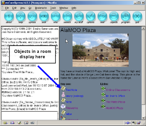Open the mail button
The height and width of the screenshot is (126, 146).
pyautogui.click(x=102, y=16)
